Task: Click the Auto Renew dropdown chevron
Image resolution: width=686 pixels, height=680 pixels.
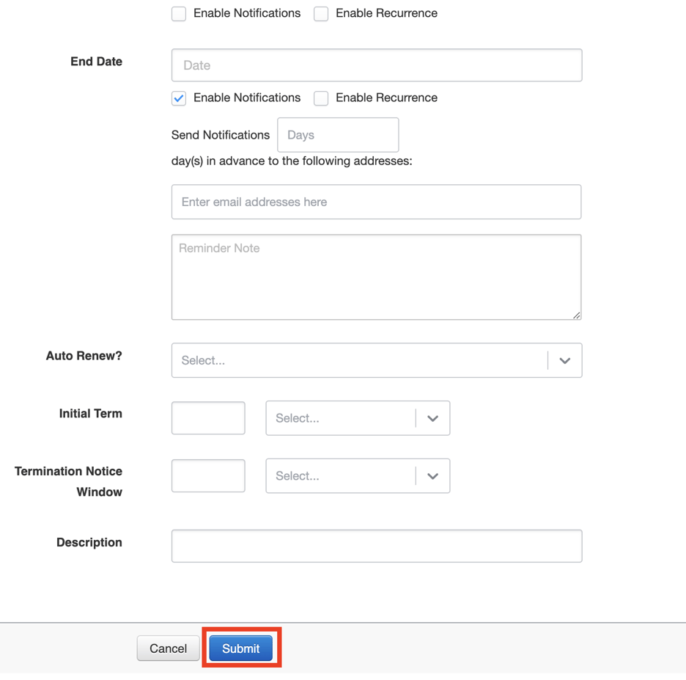Action: click(x=564, y=360)
